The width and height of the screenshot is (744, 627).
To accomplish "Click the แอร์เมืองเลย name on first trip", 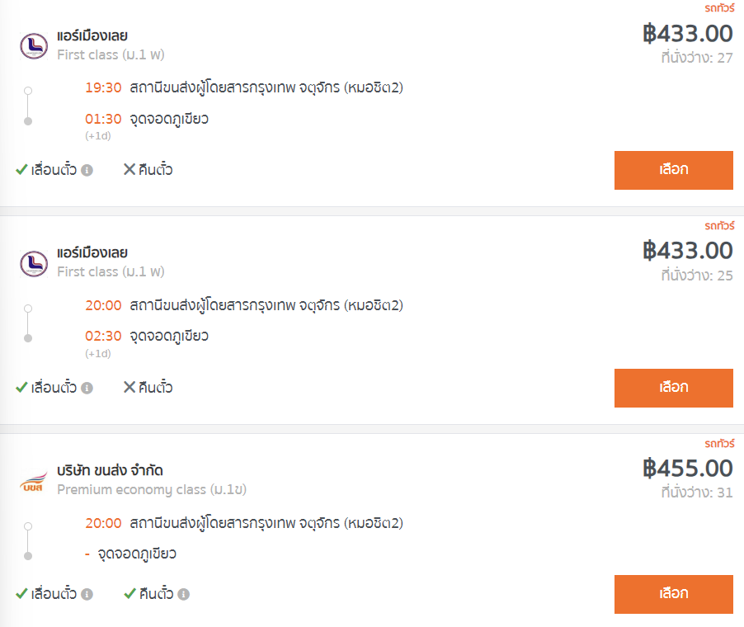I will click(92, 36).
